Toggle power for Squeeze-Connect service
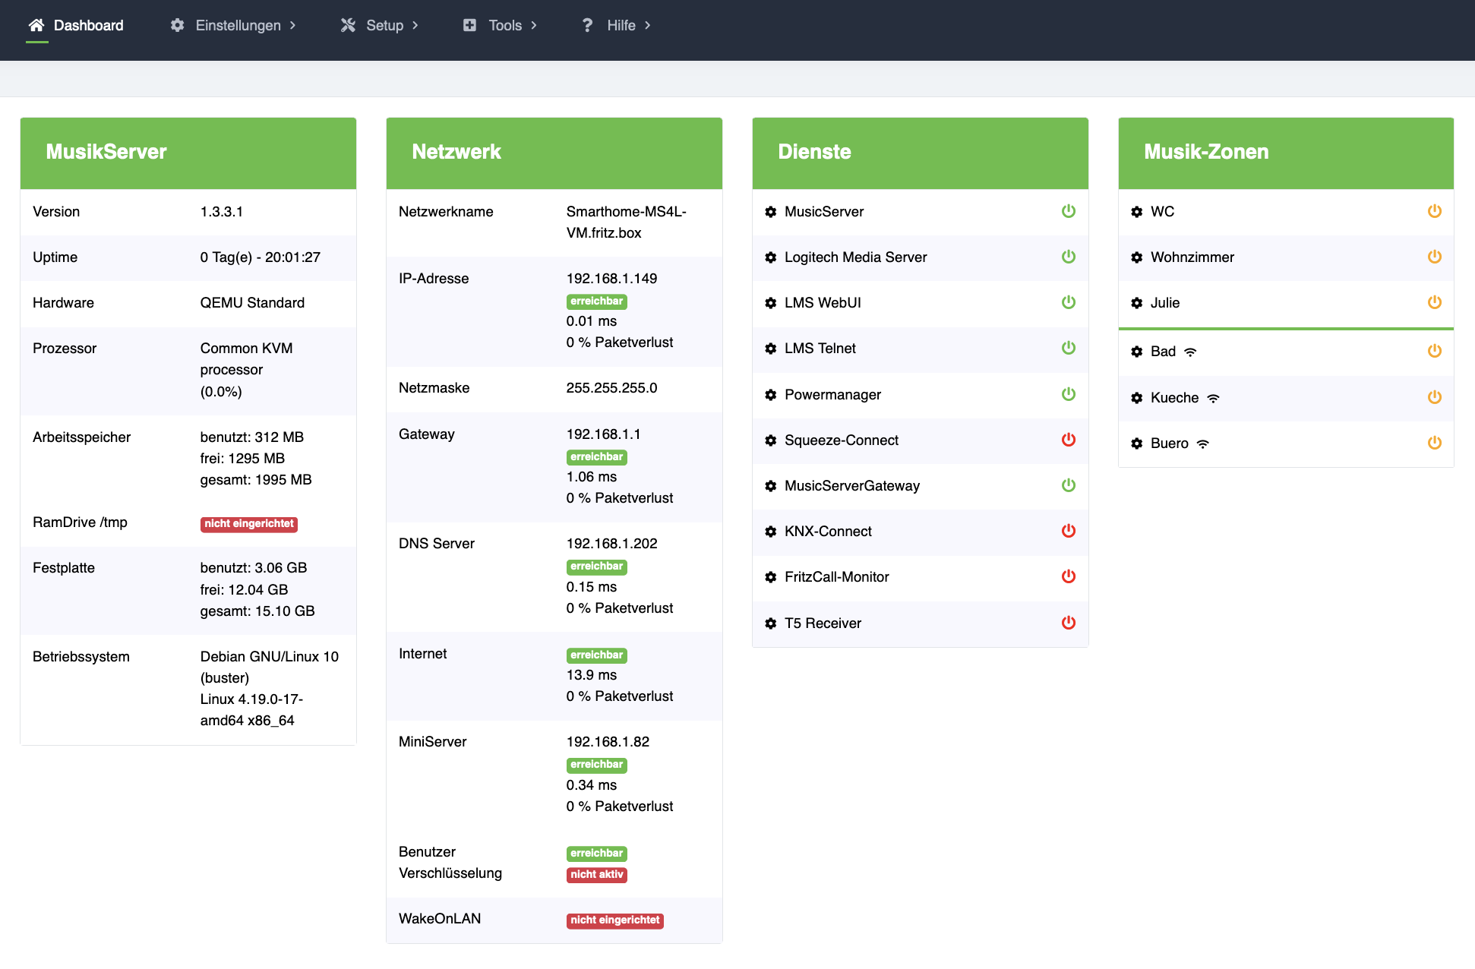This screenshot has height=969, width=1475. pyautogui.click(x=1068, y=440)
